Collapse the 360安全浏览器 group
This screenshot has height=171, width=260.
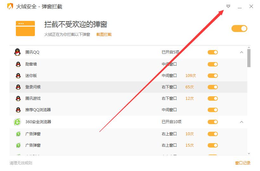click(242, 122)
